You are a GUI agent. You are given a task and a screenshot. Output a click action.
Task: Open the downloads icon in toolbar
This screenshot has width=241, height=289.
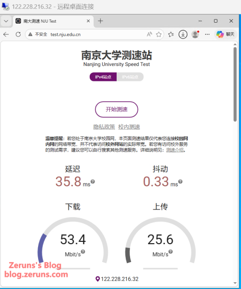click(183, 35)
